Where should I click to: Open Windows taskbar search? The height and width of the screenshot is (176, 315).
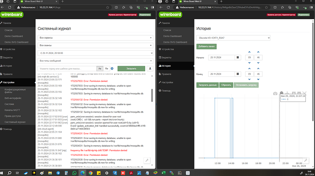click(x=10, y=173)
